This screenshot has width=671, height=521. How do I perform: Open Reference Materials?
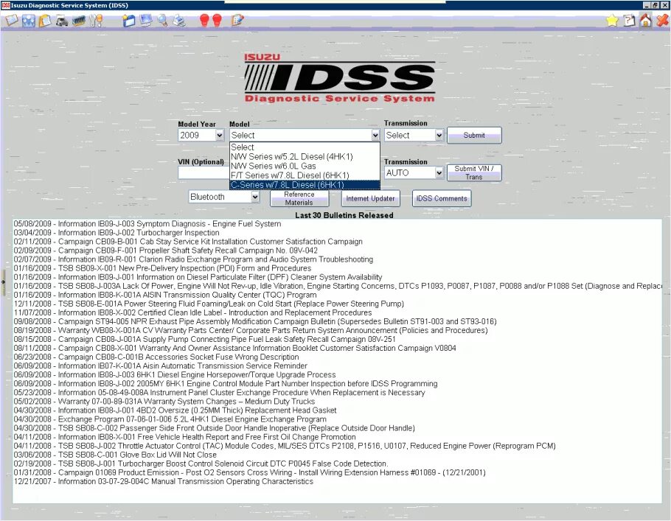pos(299,198)
